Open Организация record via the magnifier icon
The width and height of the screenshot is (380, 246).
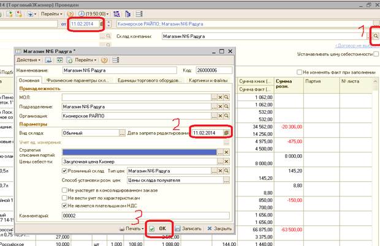click(226, 116)
